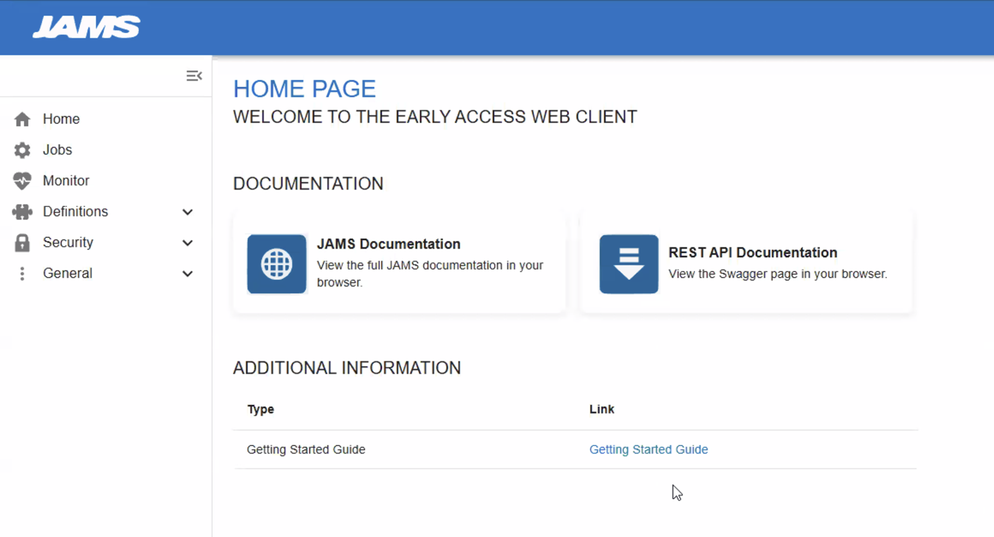Expand the General chevron

pos(188,273)
